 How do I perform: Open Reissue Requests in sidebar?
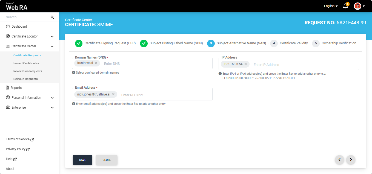pos(25,79)
